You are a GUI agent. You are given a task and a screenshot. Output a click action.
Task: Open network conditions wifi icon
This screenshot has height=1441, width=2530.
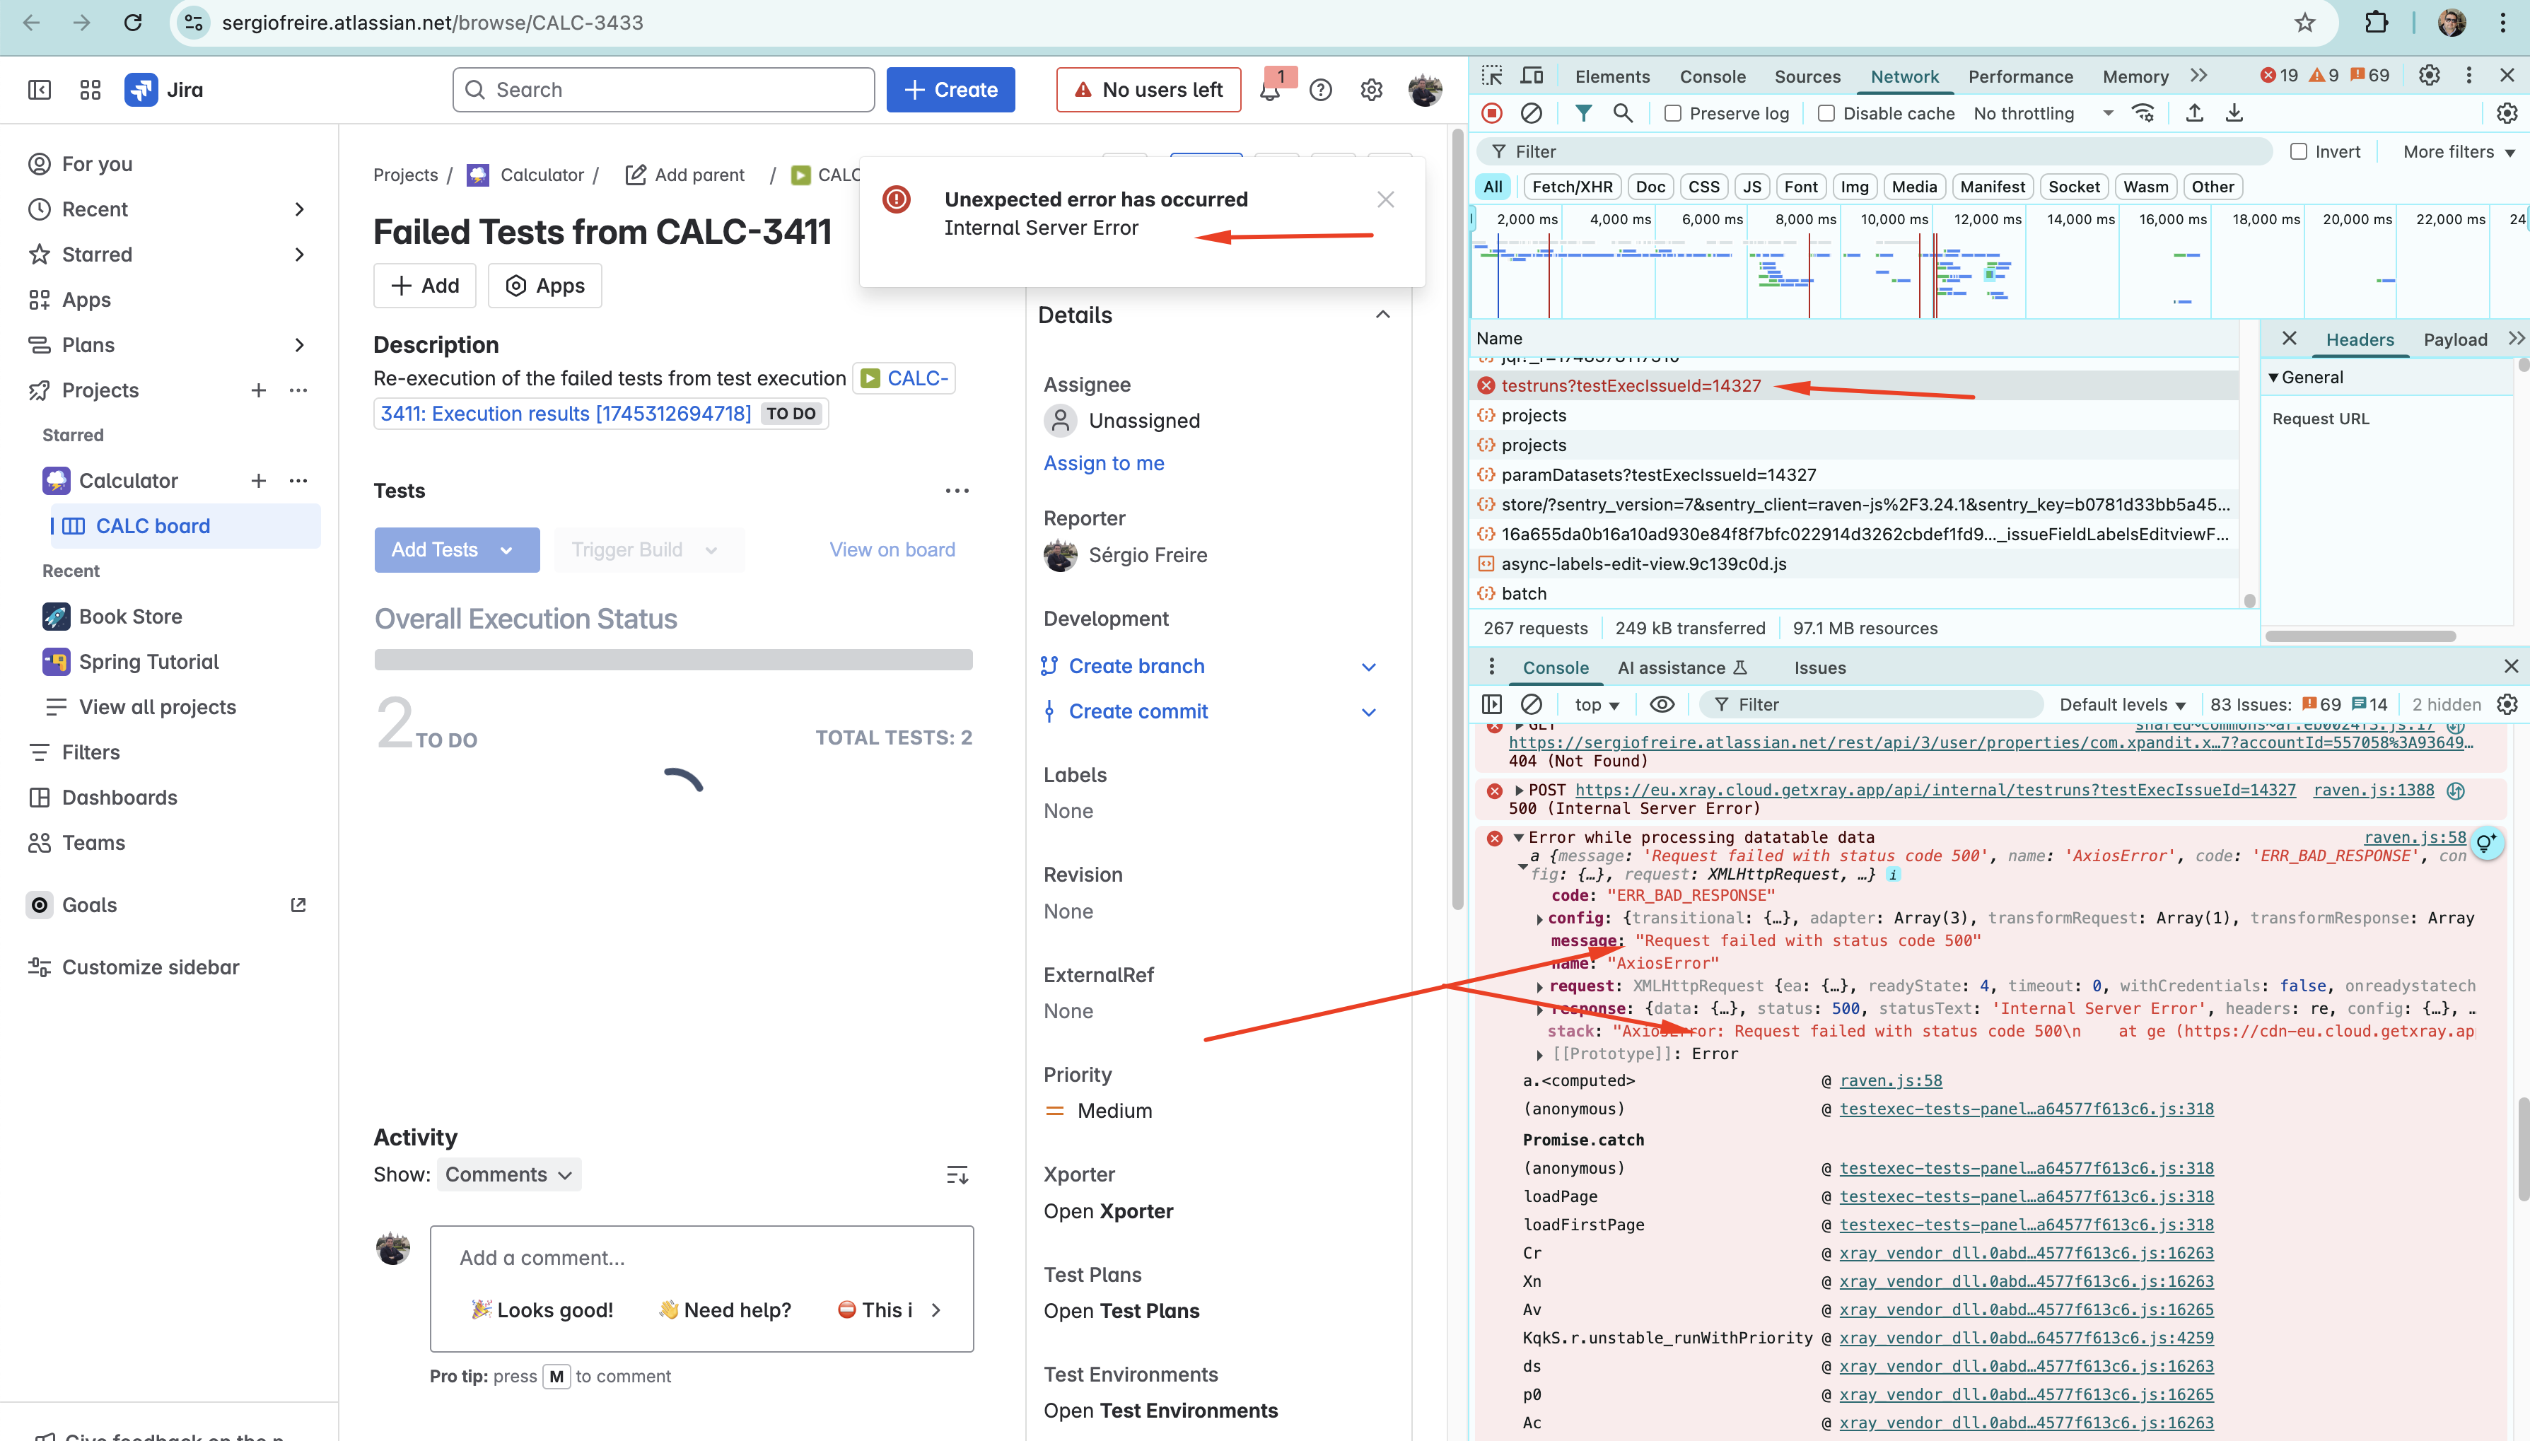point(2144,114)
